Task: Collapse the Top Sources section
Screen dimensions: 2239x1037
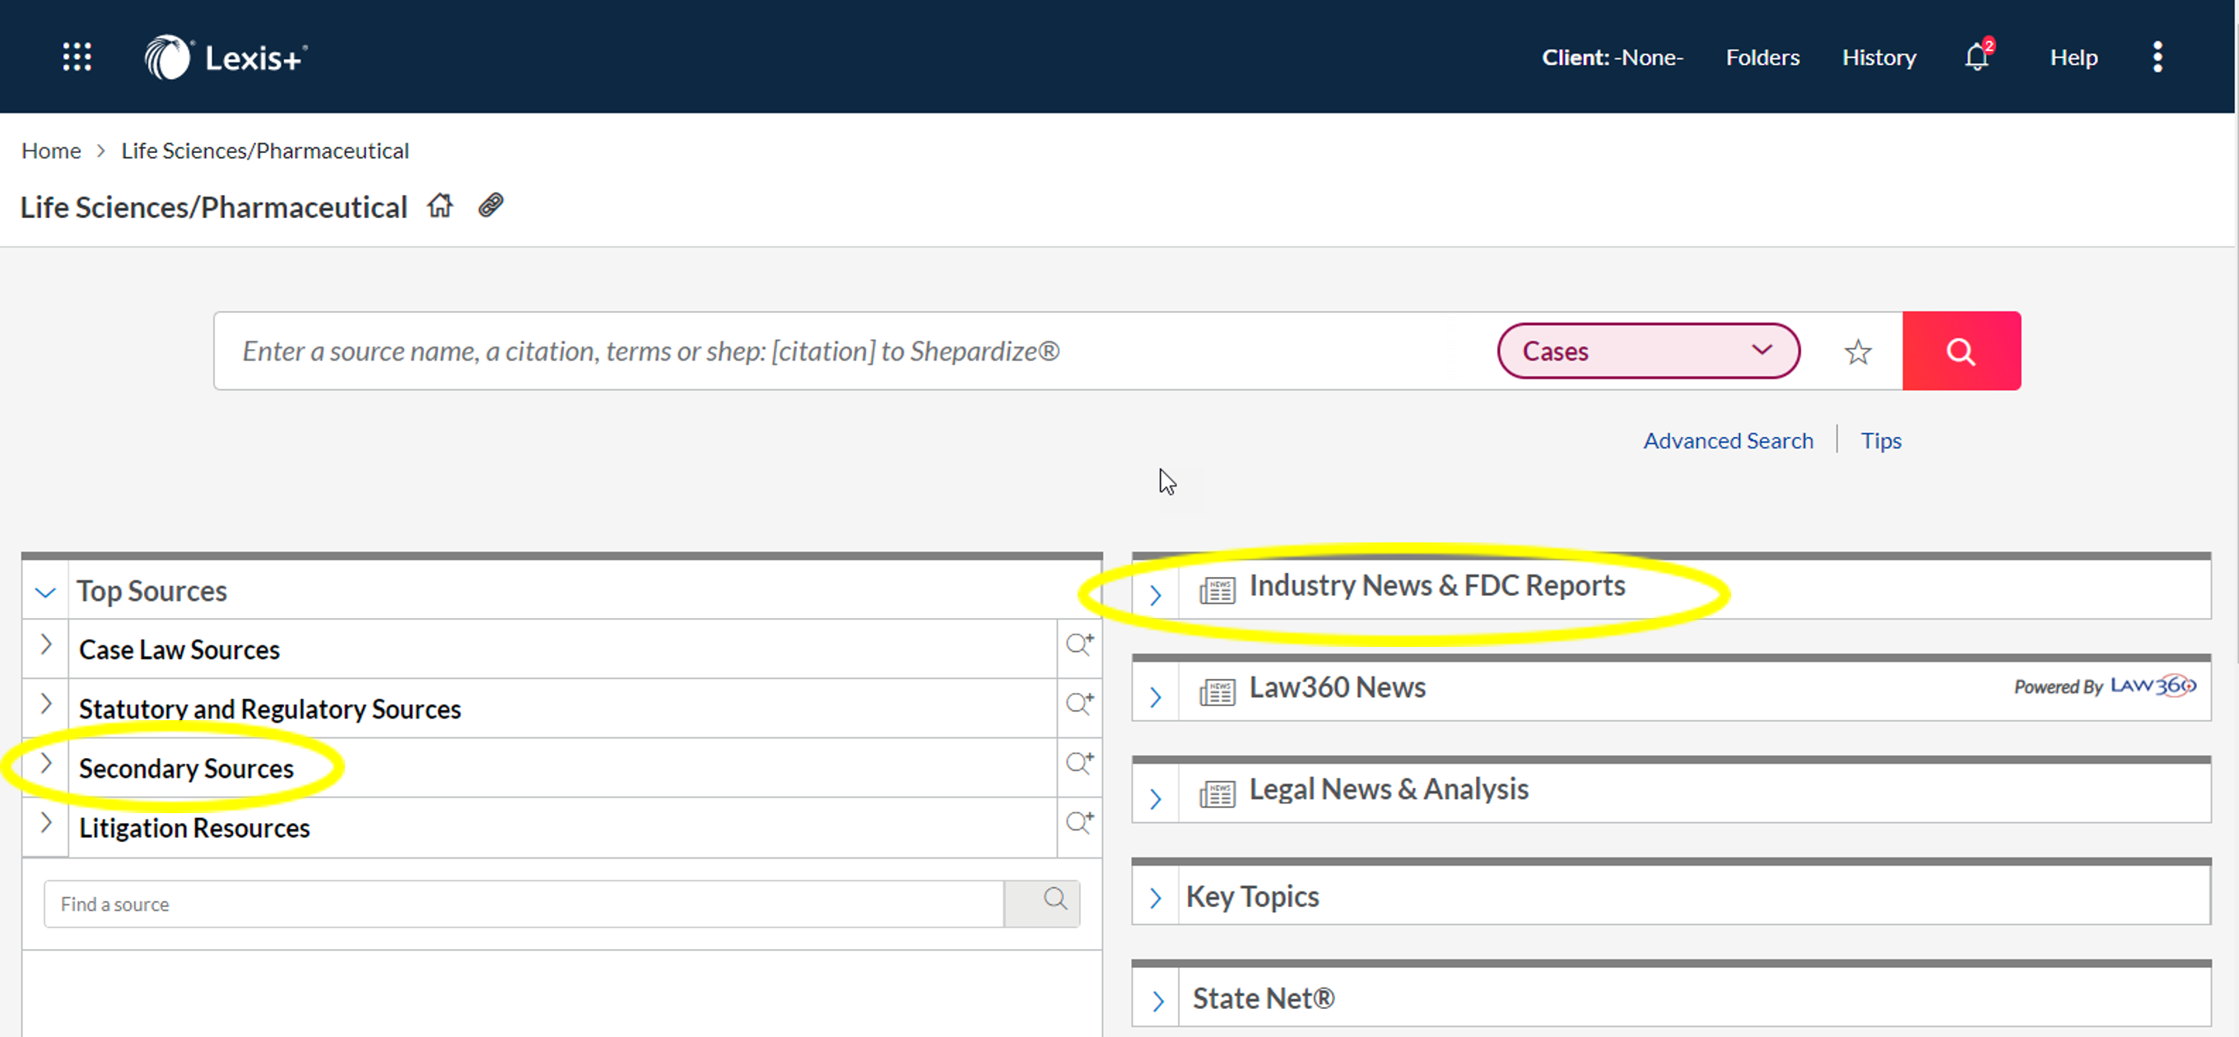Action: (45, 593)
